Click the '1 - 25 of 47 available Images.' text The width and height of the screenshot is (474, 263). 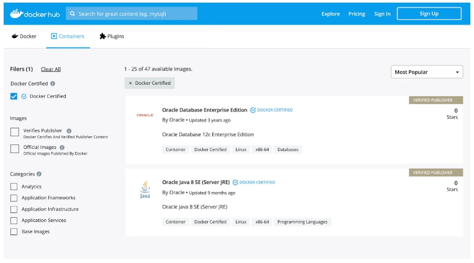(158, 69)
